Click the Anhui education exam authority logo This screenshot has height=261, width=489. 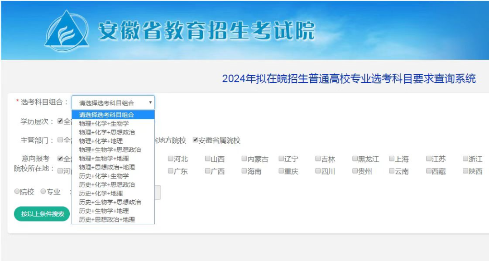coord(67,32)
